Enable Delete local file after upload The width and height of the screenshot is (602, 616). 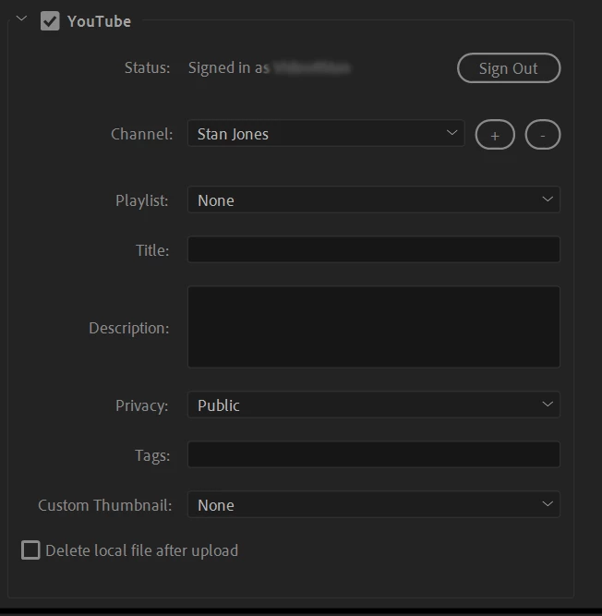click(x=30, y=550)
